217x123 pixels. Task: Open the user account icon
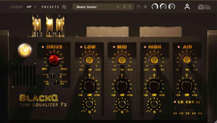187,7
